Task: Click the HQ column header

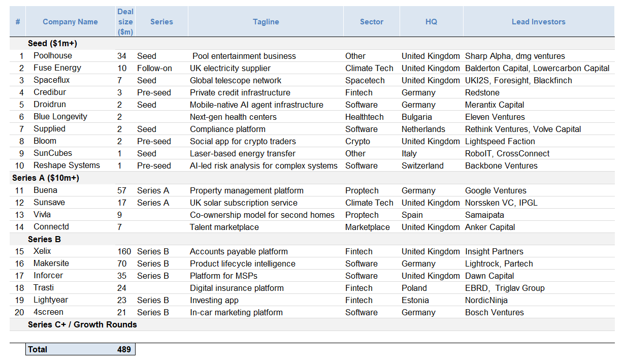Action: [431, 22]
